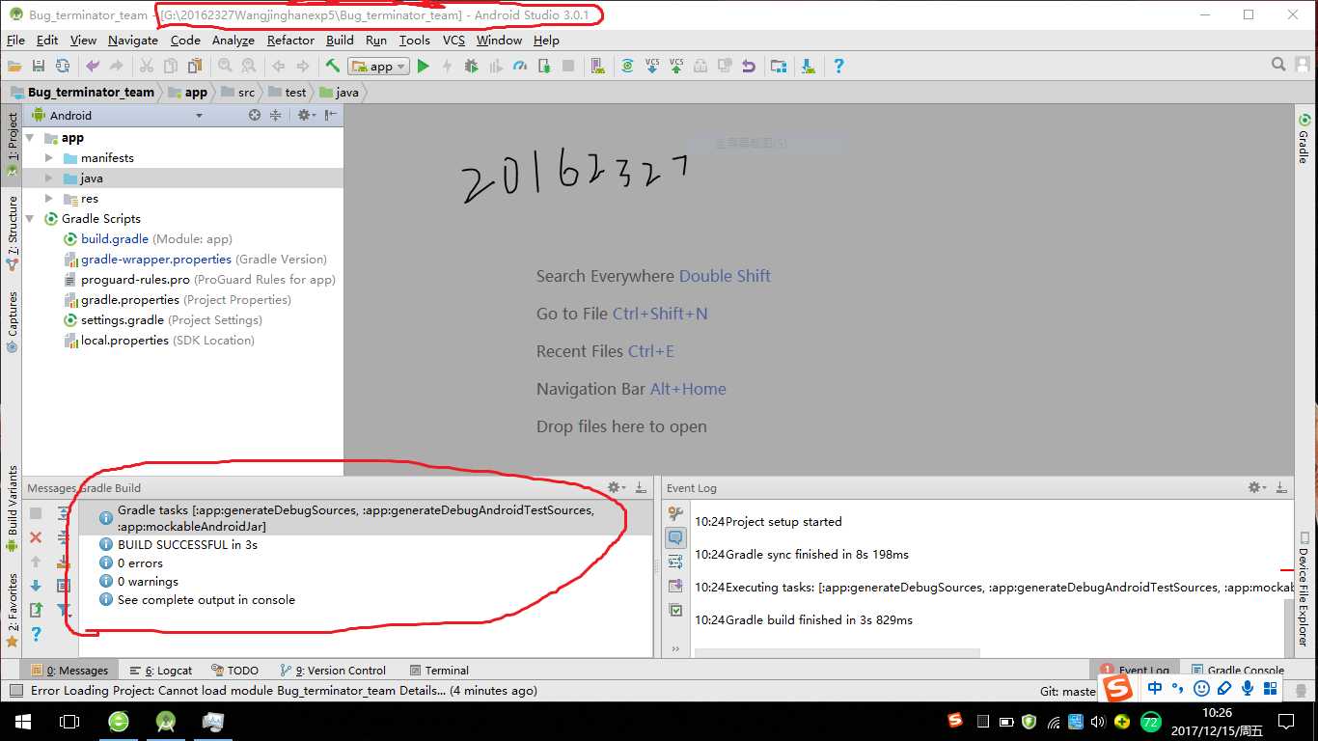Click the Revert purple arrow icon

(749, 66)
